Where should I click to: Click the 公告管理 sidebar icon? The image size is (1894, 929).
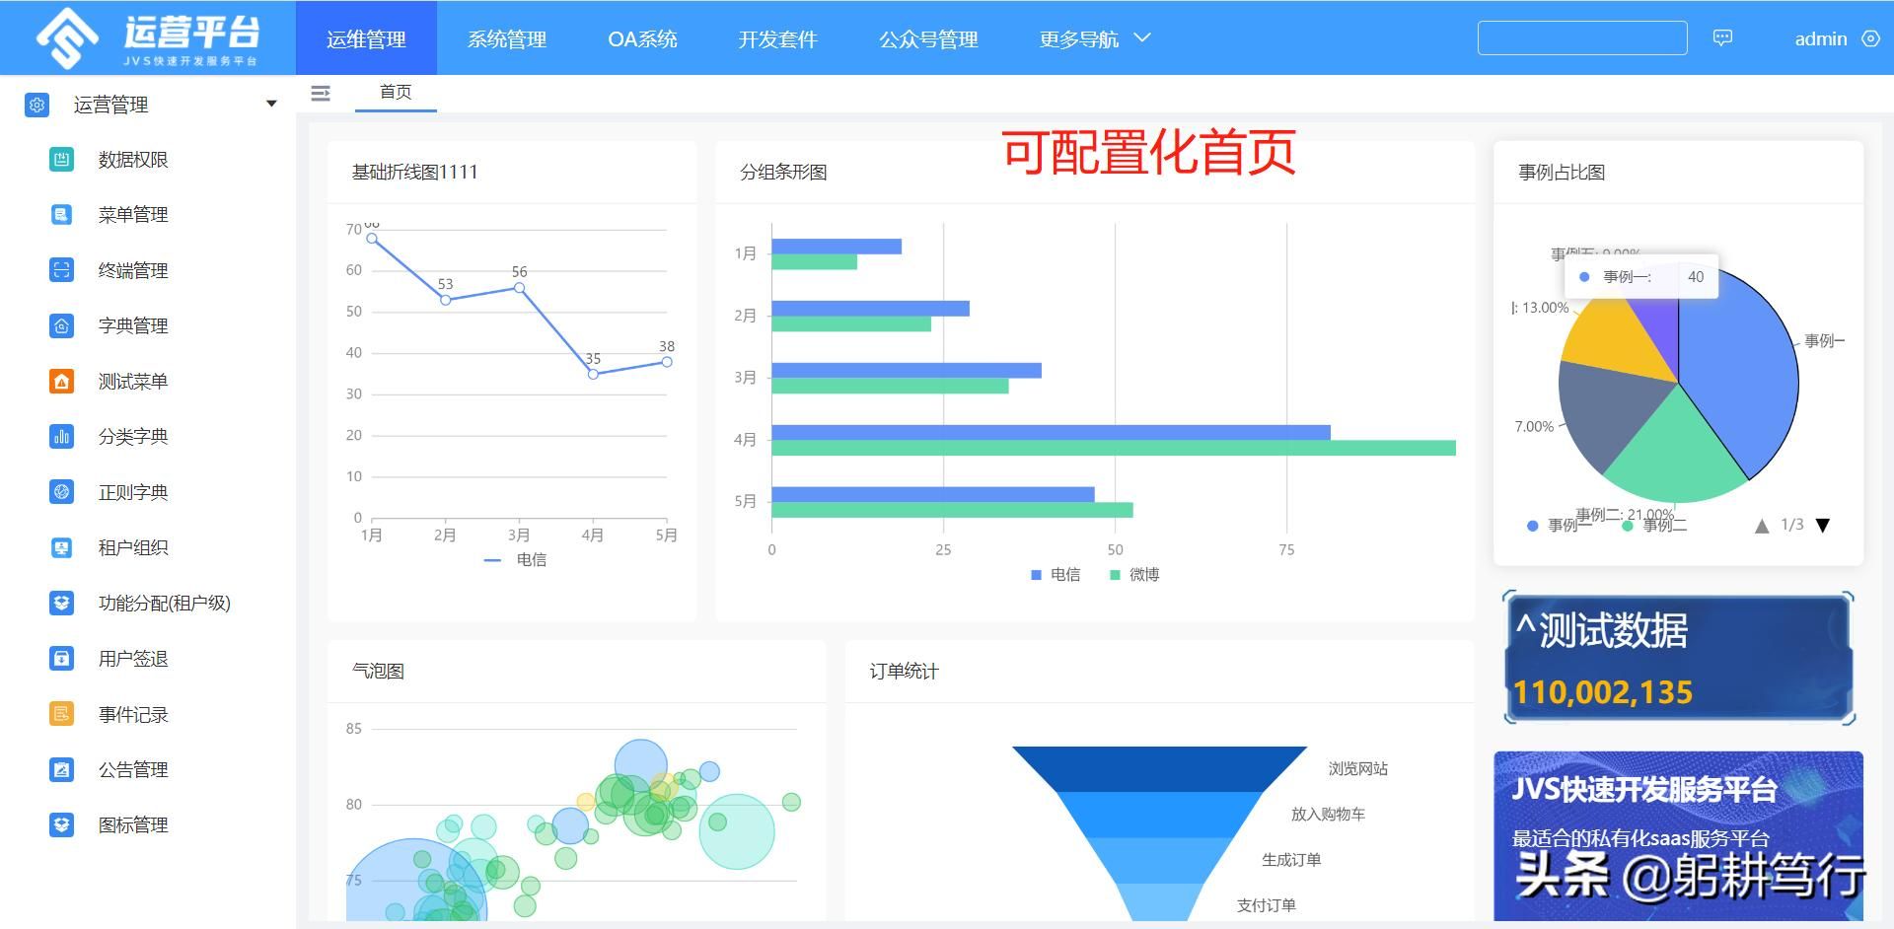pyautogui.click(x=61, y=769)
